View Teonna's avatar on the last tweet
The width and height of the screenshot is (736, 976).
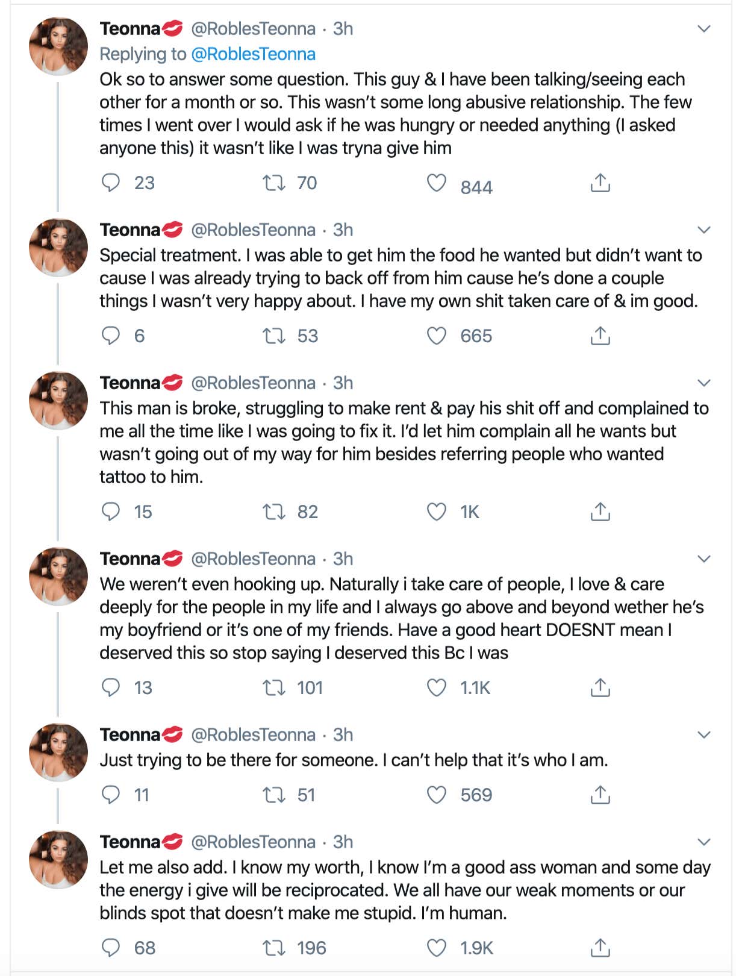[x=58, y=860]
